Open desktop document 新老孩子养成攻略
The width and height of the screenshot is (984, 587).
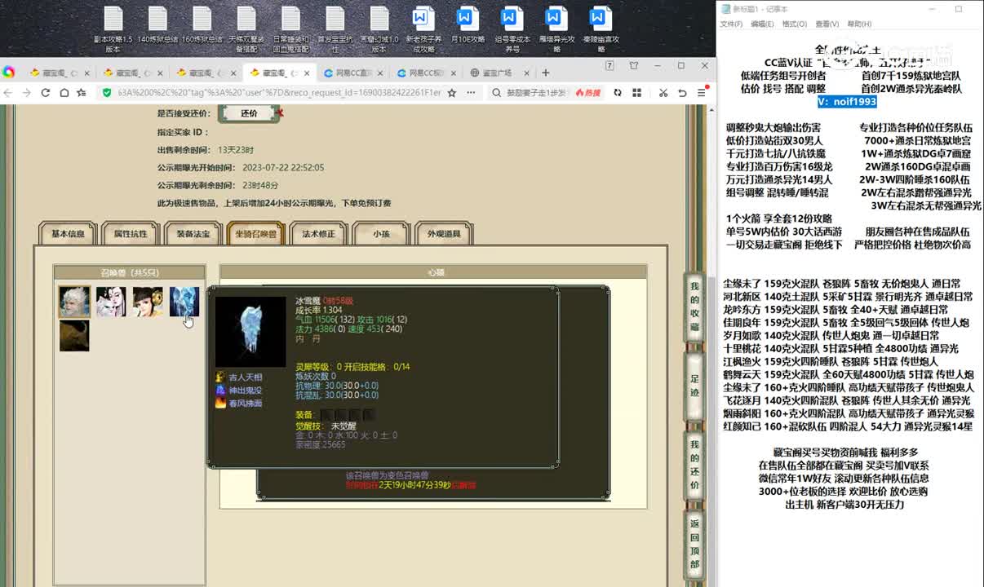(x=423, y=29)
